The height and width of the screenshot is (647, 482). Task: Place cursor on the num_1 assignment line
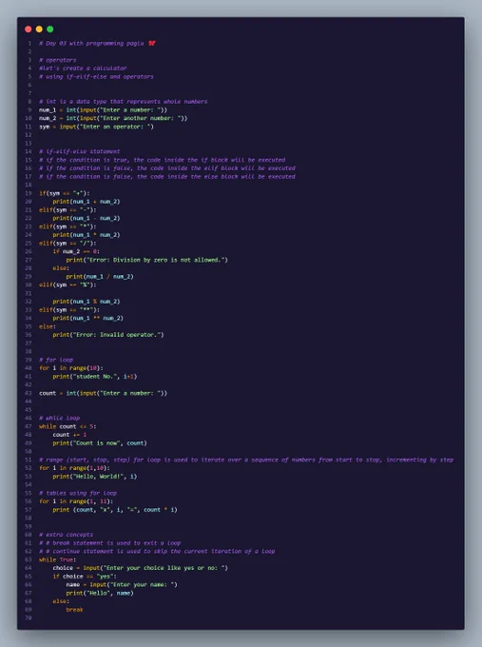point(103,109)
